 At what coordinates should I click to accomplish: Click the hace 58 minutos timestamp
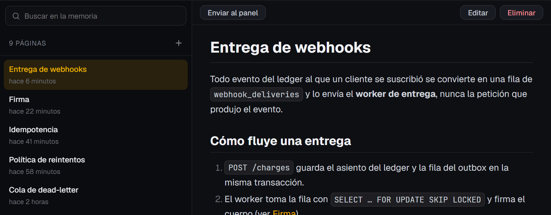coord(35,172)
